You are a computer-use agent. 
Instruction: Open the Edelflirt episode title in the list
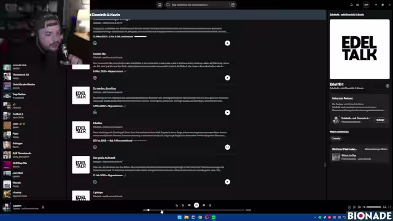point(98,123)
